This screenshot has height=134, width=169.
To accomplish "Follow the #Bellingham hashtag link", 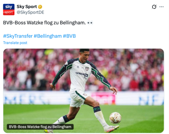I will coord(48,36).
